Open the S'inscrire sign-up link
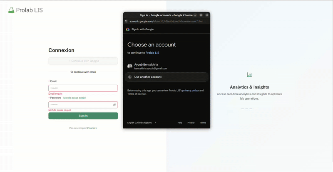The image size is (333, 172). [92, 128]
